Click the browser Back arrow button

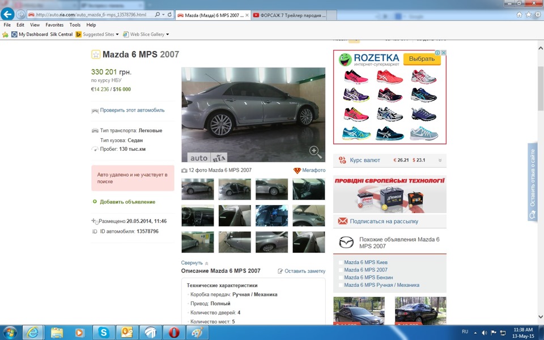tap(7, 15)
